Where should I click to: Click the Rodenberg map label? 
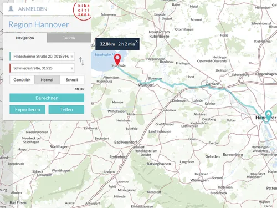tap(119, 157)
